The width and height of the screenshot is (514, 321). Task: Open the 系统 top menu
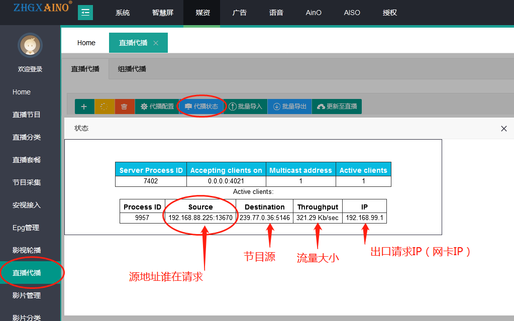click(x=123, y=13)
